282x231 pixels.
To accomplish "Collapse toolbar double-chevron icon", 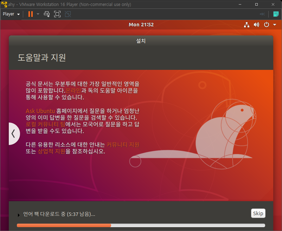I will (x=262, y=14).
